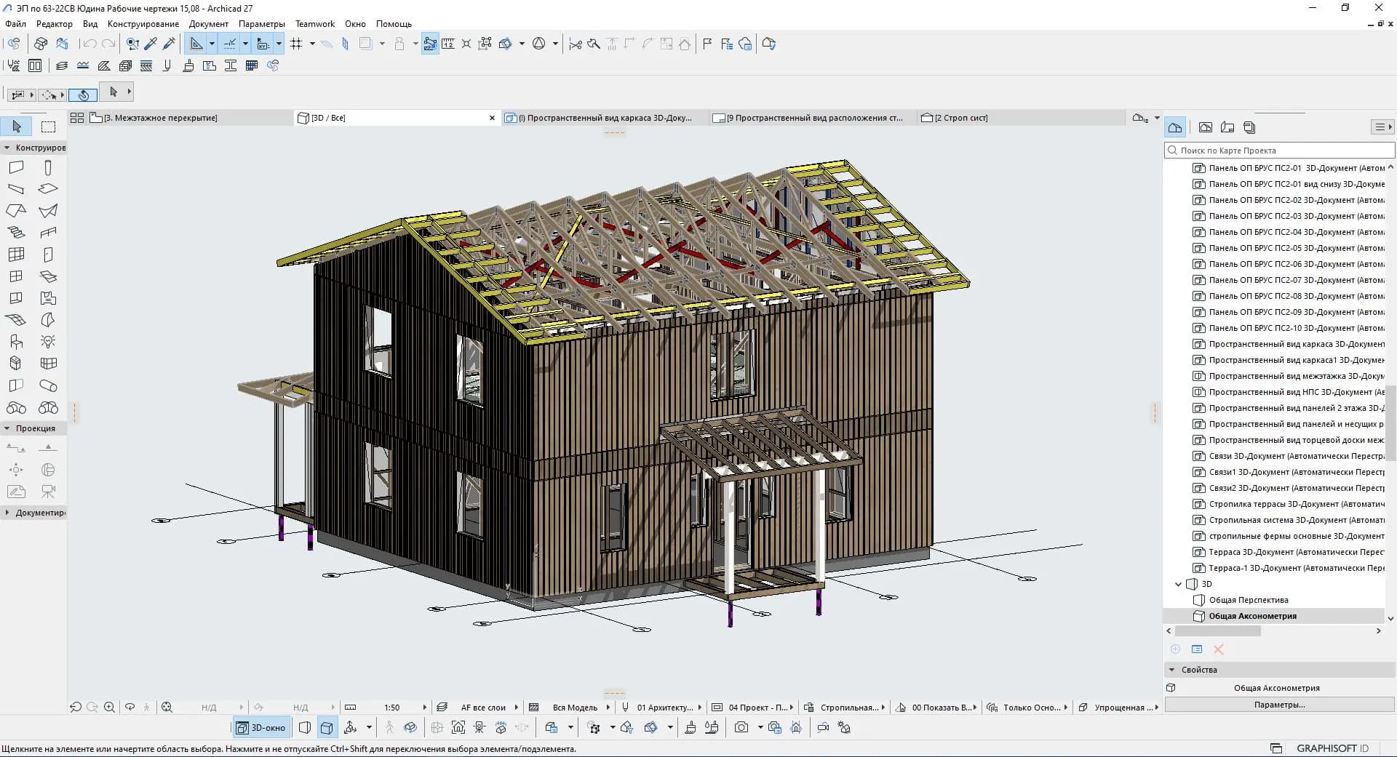Select the Door tool in toolbox
Image resolution: width=1397 pixels, height=757 pixels.
[48, 255]
